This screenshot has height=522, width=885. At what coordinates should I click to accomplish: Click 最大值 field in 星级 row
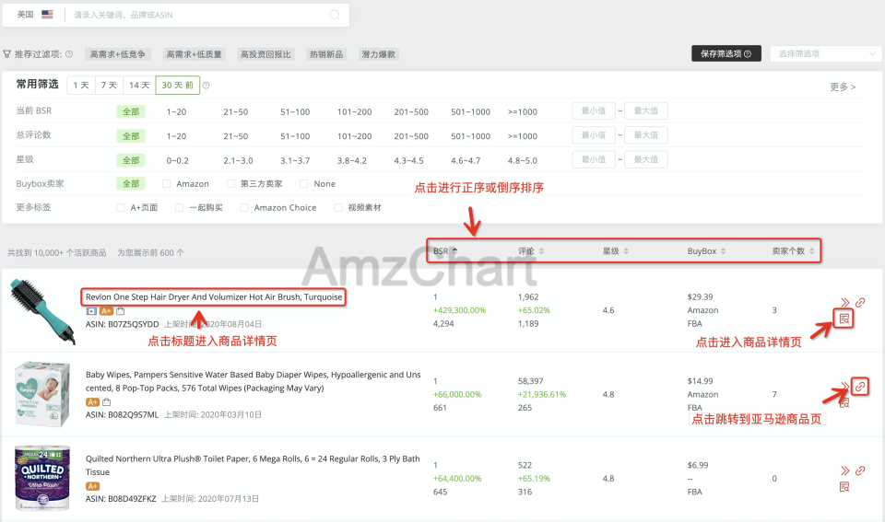click(x=645, y=159)
